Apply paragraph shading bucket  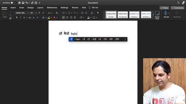pyautogui.click(x=88, y=17)
